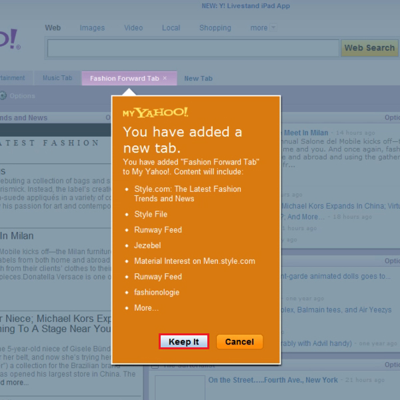The height and width of the screenshot is (400, 400).
Task: Click 'Style File' in the dialog list
Action: point(151,214)
